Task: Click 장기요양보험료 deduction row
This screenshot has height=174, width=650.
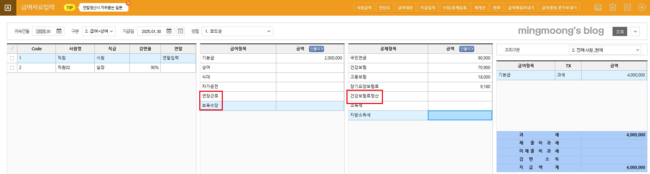Action: click(x=420, y=87)
